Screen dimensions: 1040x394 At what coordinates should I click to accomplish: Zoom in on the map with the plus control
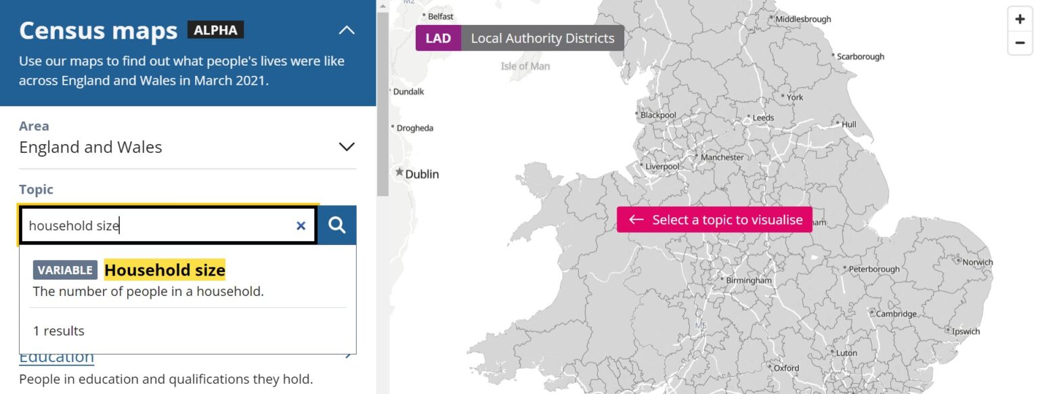coord(1020,19)
